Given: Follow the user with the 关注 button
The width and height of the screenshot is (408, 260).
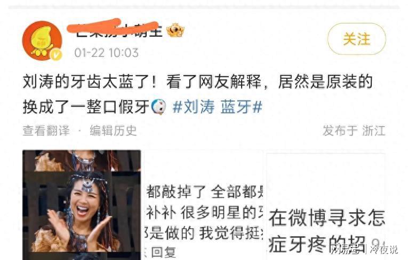Looking at the screenshot, I should [x=356, y=39].
